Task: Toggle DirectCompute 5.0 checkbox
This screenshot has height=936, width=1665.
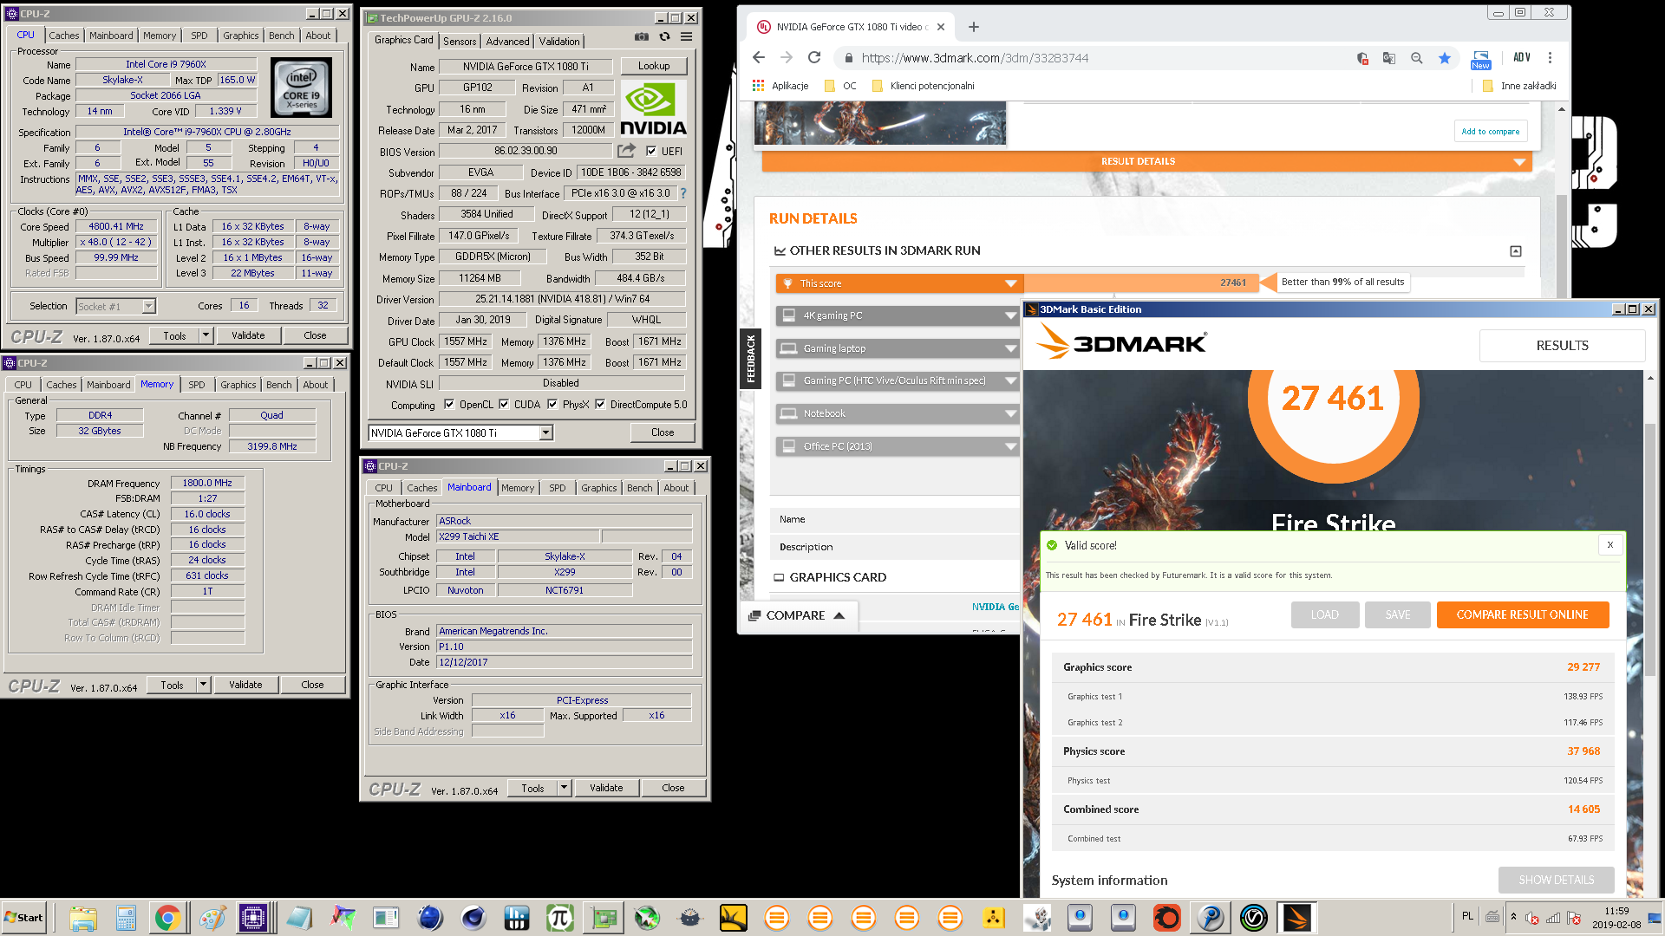Action: point(600,404)
